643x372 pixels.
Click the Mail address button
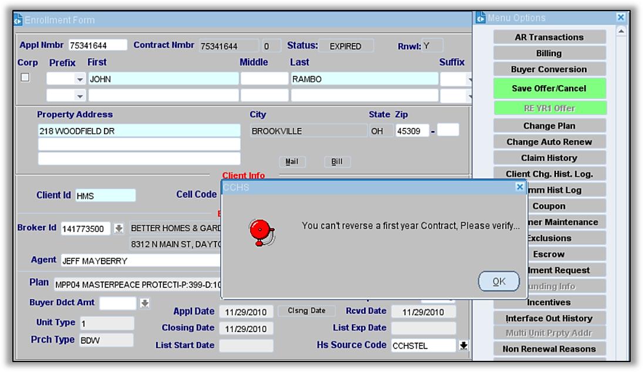[x=292, y=161]
